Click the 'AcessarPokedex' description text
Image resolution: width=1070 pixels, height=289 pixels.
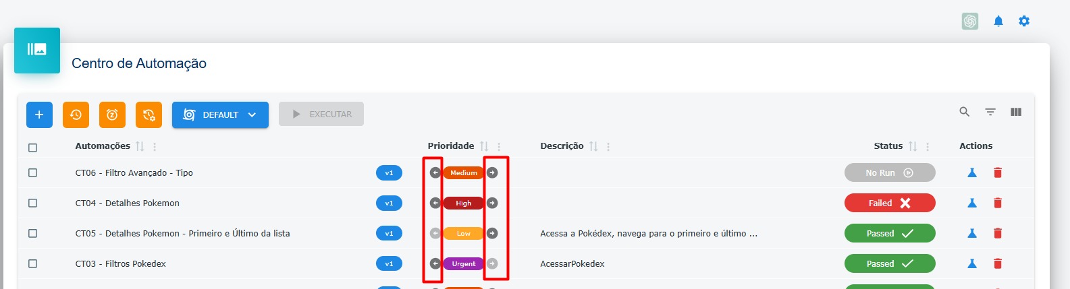pos(572,264)
